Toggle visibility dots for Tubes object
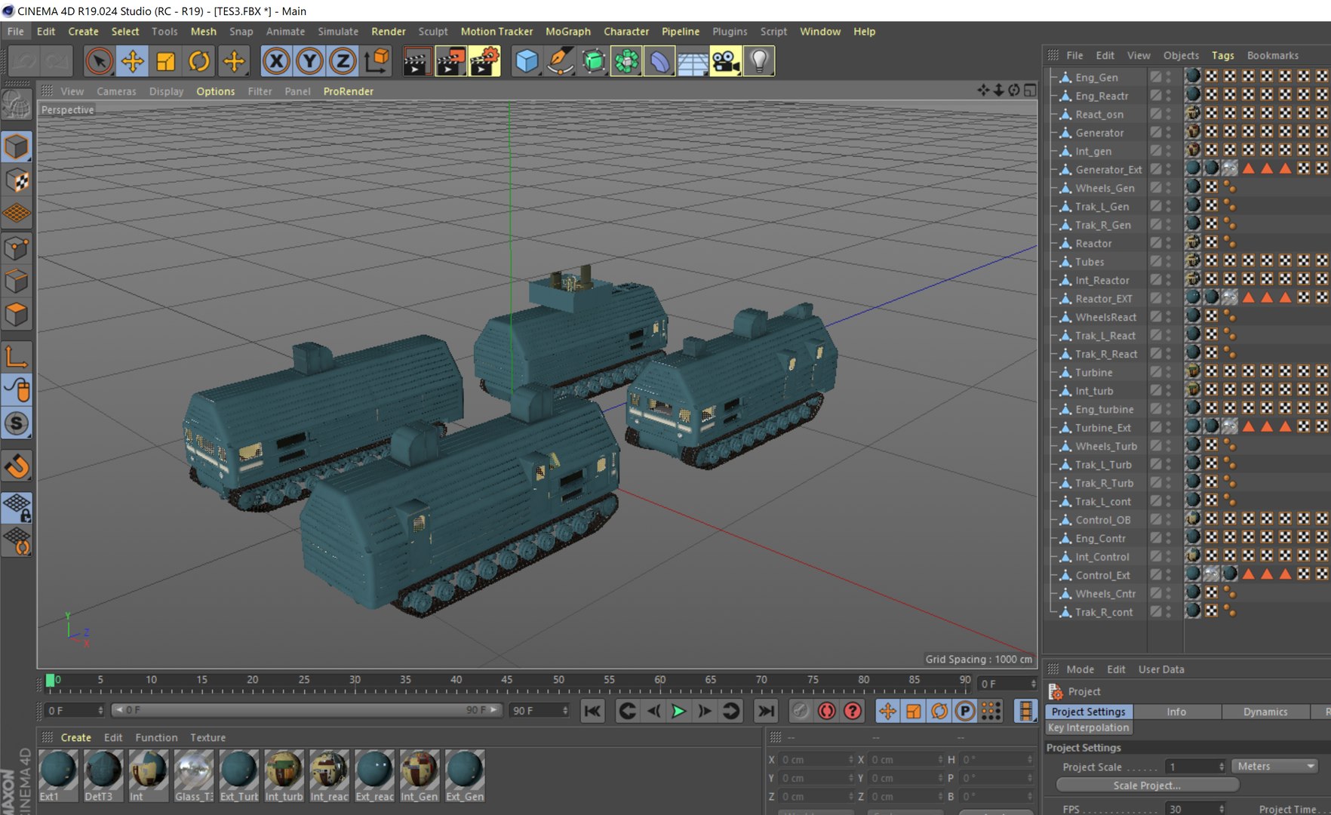The width and height of the screenshot is (1331, 815). tap(1168, 262)
